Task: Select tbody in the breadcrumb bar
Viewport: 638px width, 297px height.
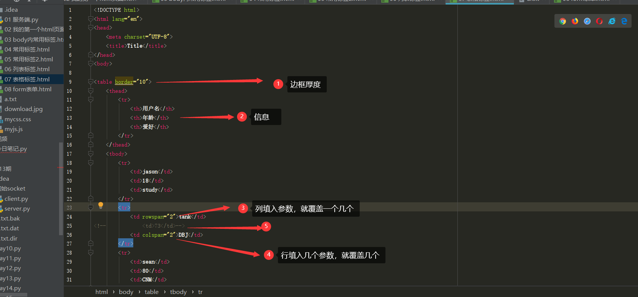Action: [x=178, y=292]
